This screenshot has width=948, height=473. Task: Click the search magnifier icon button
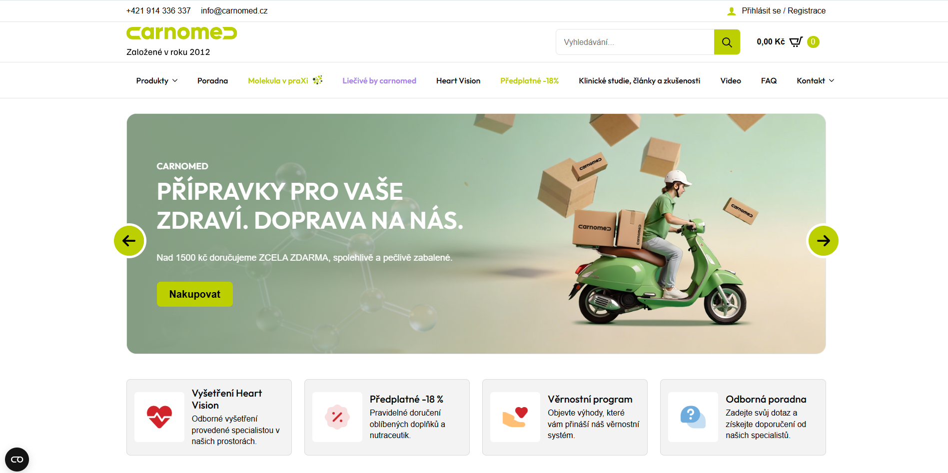point(727,42)
